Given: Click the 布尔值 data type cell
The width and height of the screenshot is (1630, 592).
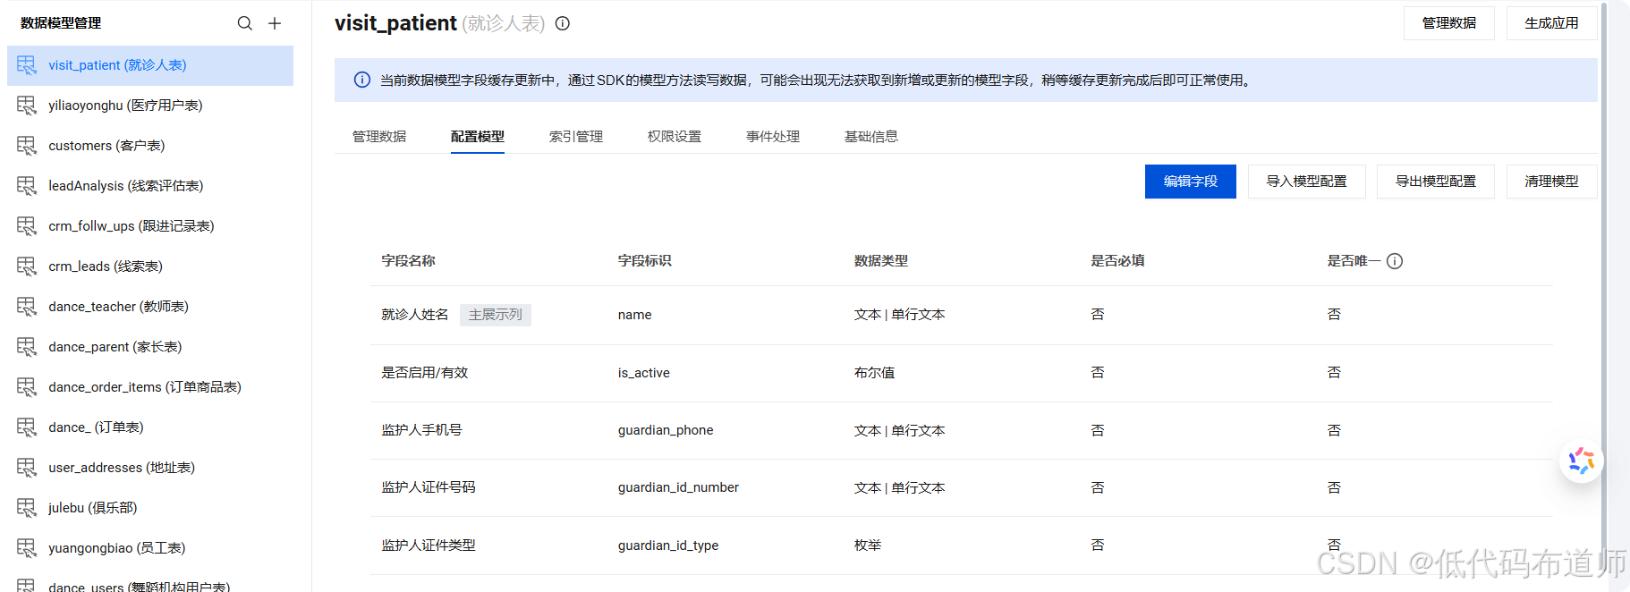Looking at the screenshot, I should point(875,373).
